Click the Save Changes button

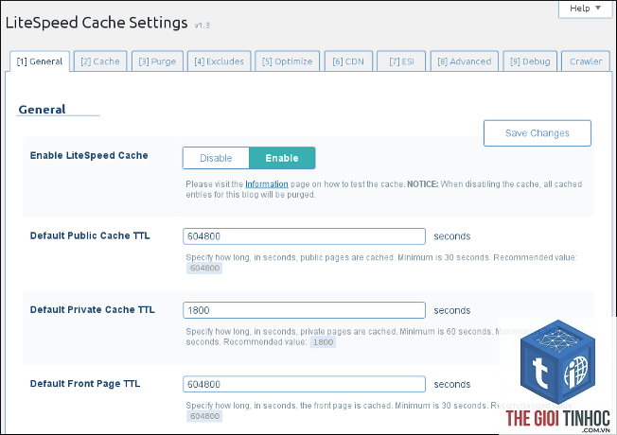pos(538,133)
